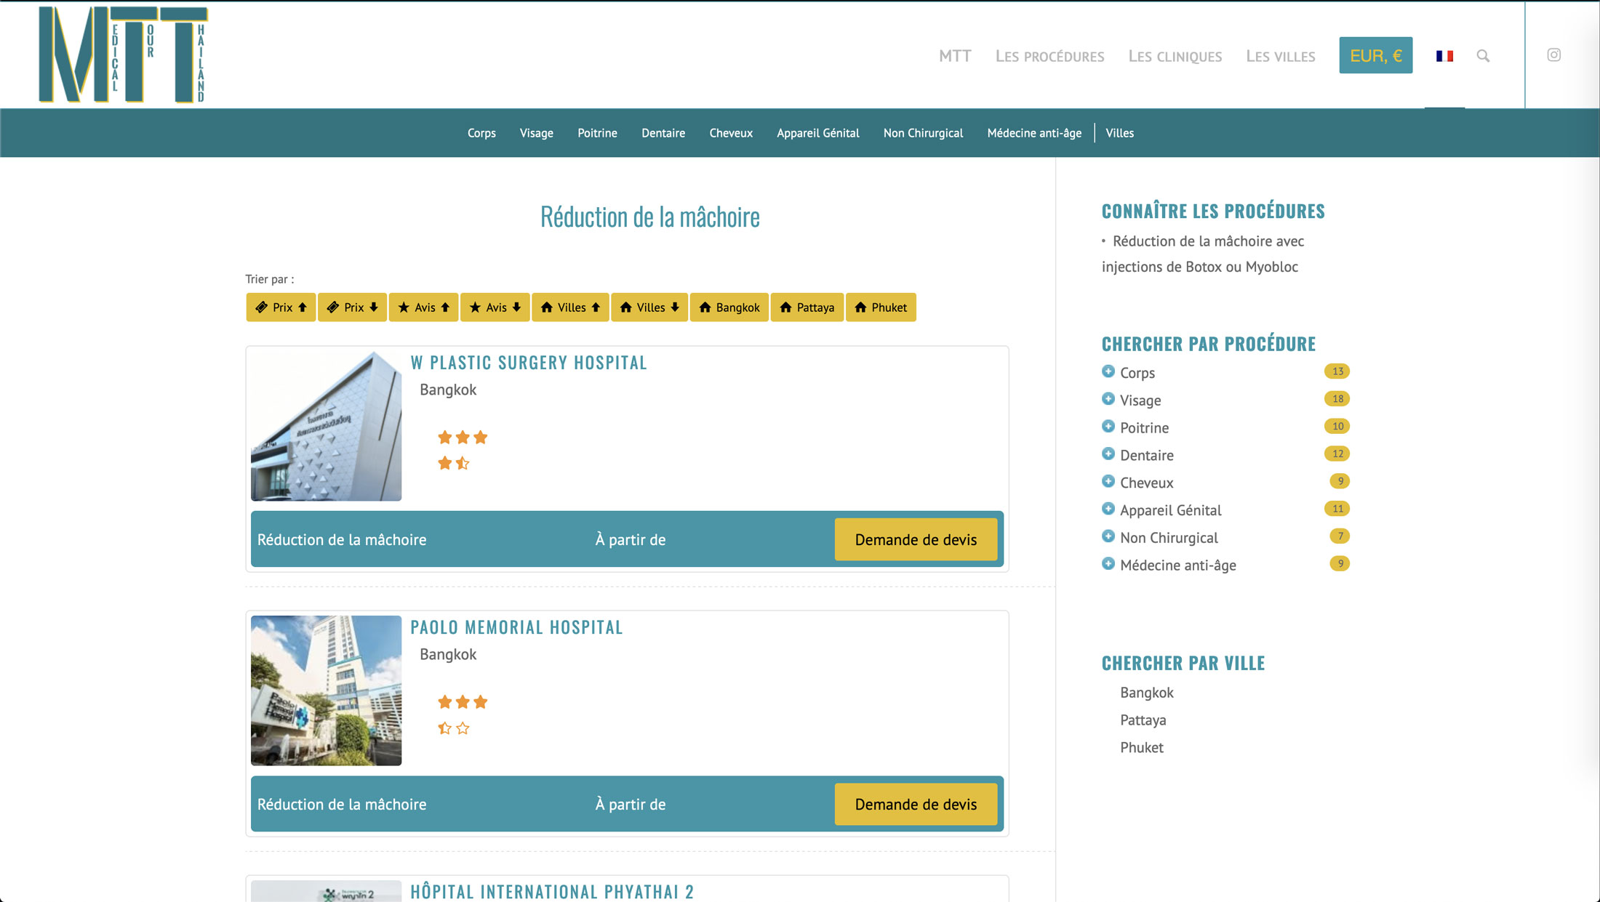This screenshot has width=1600, height=902.
Task: Request quote for W Plastic Surgery Hospital
Action: click(916, 539)
